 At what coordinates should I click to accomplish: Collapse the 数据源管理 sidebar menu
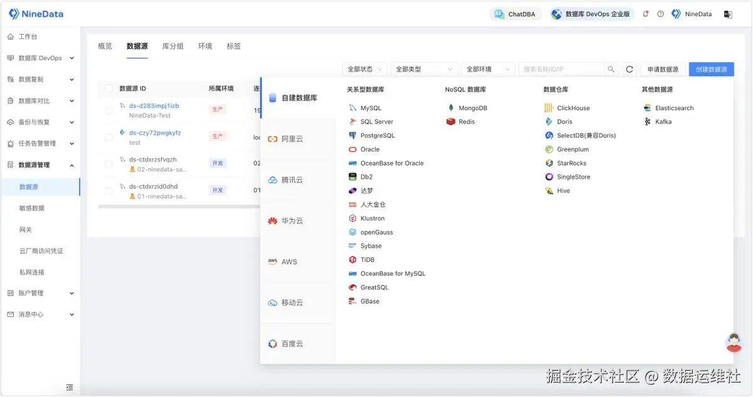point(40,165)
